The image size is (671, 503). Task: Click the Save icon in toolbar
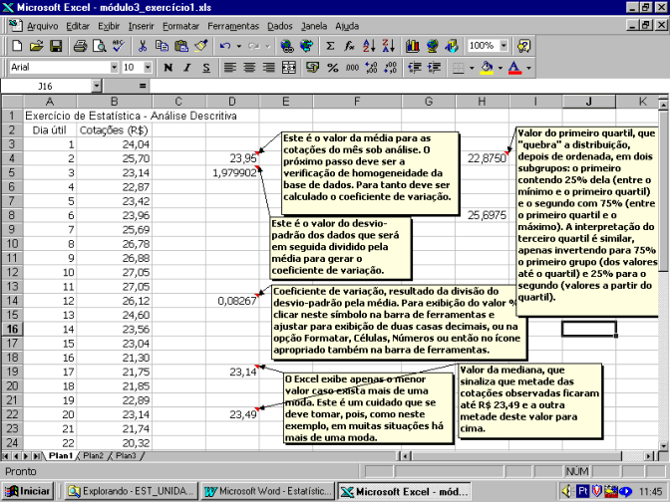point(56,46)
